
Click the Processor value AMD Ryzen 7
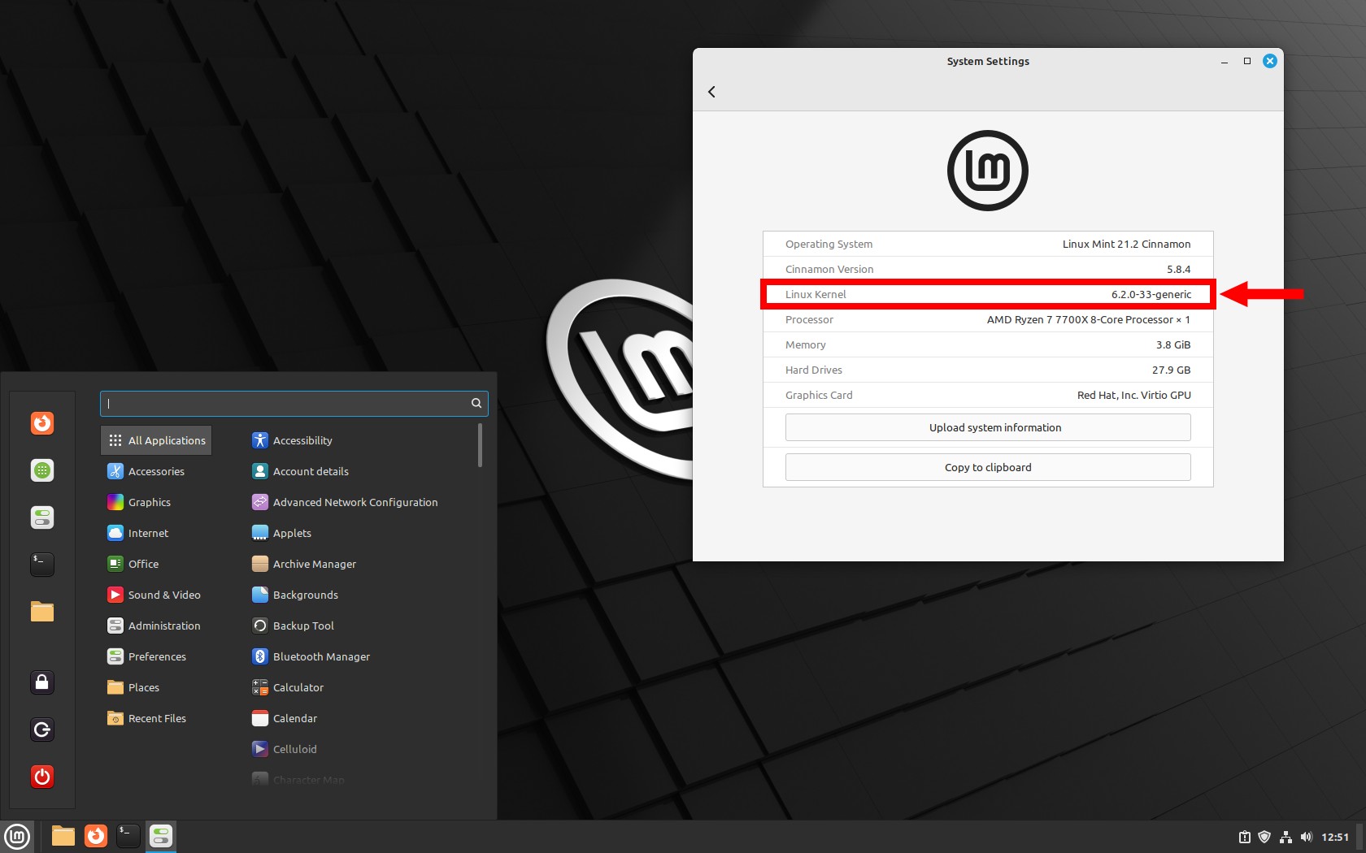pyautogui.click(x=1088, y=319)
